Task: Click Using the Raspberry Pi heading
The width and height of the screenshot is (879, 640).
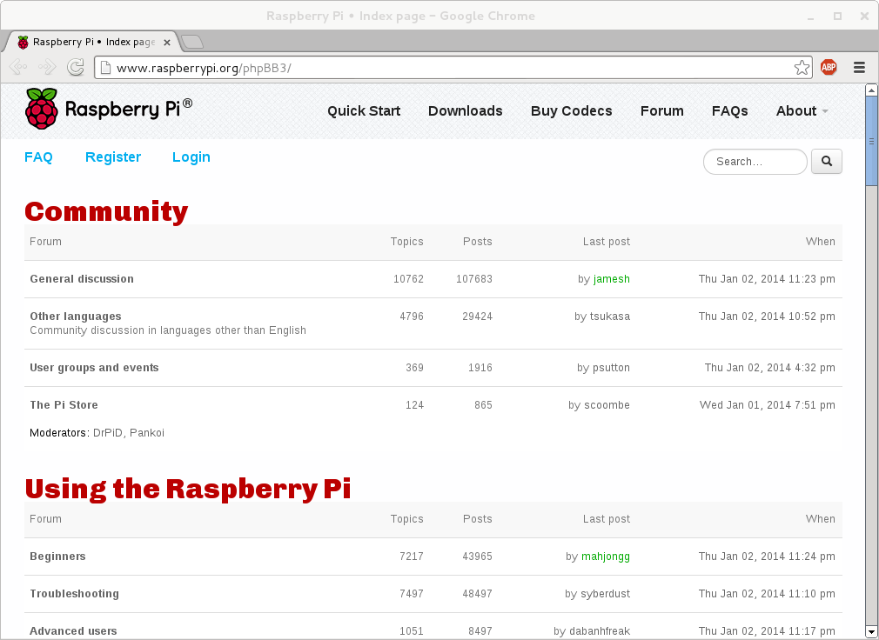Action: (188, 489)
